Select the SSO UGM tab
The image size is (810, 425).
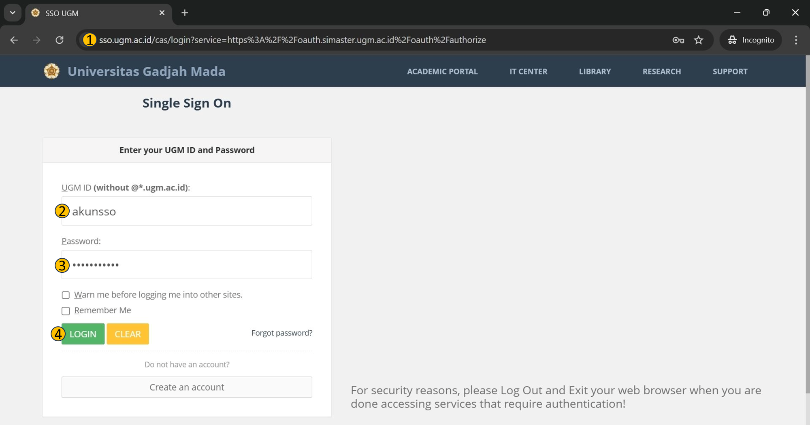tap(99, 13)
